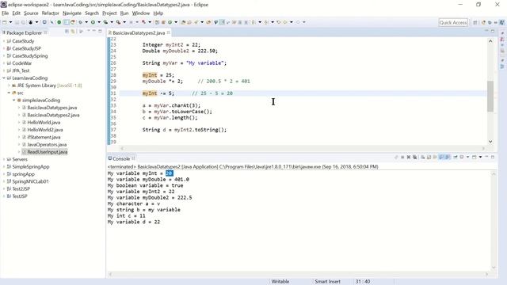This screenshot has width=507, height=285.
Task: Select the Console tab
Action: (121, 158)
